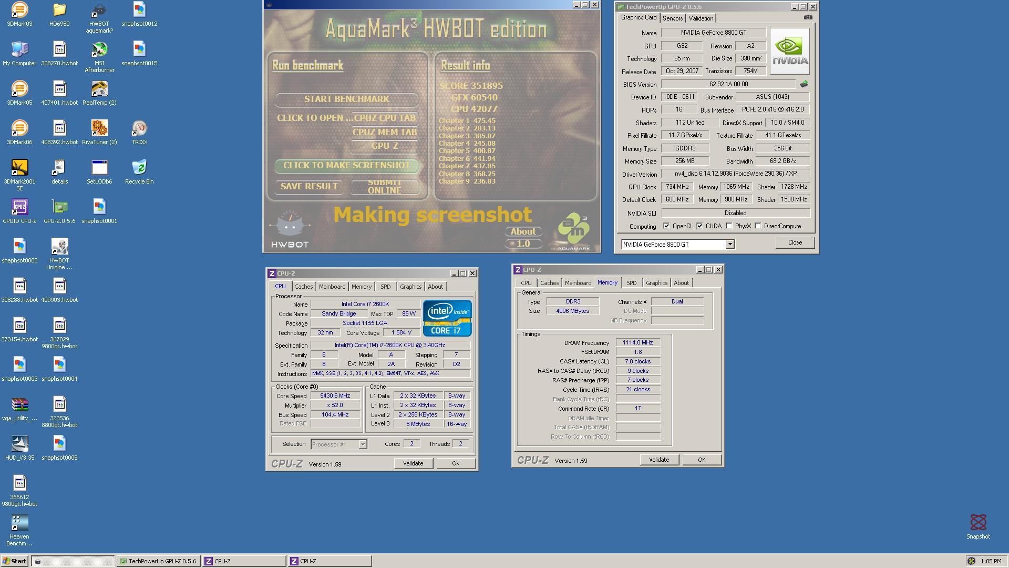Switch to GPU-Z Sensors tab
Screen dimensions: 1009x568
672,18
